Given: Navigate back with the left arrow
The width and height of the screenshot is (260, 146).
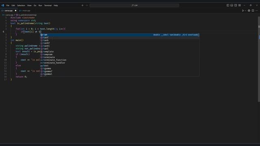Looking at the screenshot, I should coord(82,5).
